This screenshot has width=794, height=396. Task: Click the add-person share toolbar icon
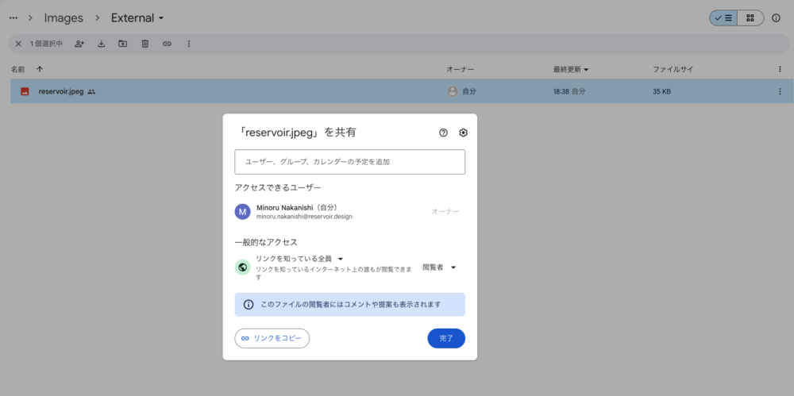(79, 44)
